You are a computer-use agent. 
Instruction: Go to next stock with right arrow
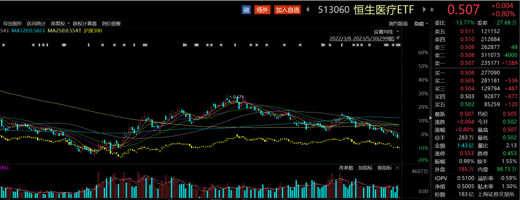[424, 9]
